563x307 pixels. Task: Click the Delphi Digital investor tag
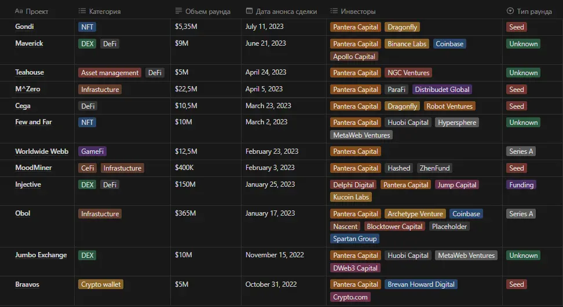pos(353,185)
